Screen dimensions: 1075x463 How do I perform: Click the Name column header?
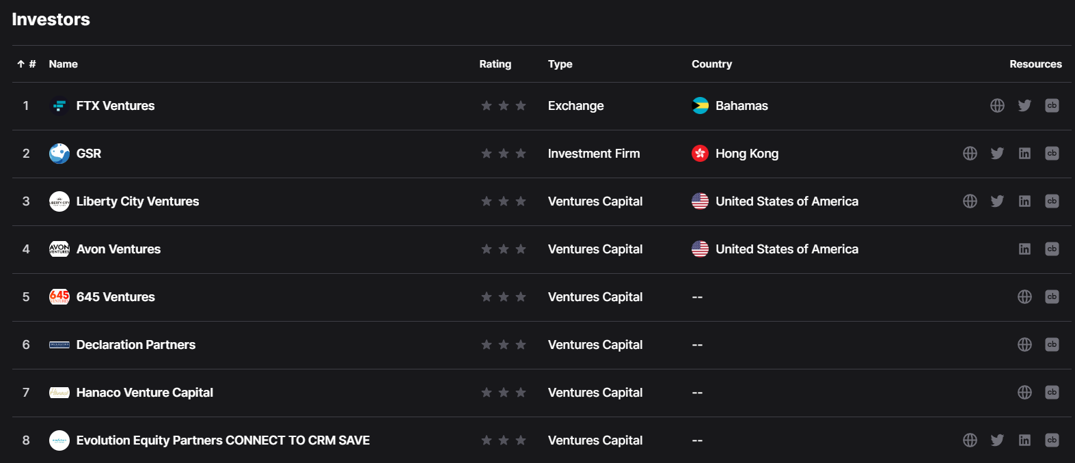(x=63, y=64)
